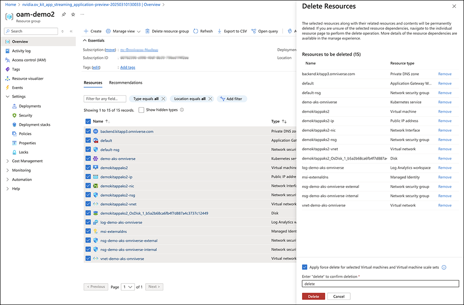This screenshot has height=305, width=464.
Task: Expand the Automation section
Action: [8, 180]
